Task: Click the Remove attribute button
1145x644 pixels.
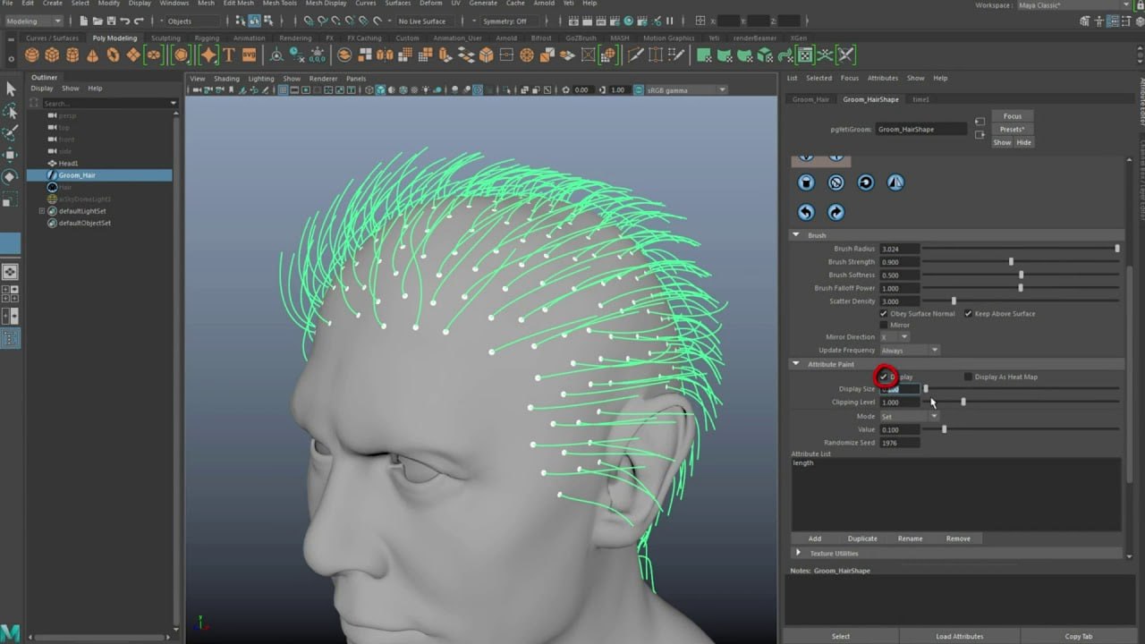Action: pos(958,538)
